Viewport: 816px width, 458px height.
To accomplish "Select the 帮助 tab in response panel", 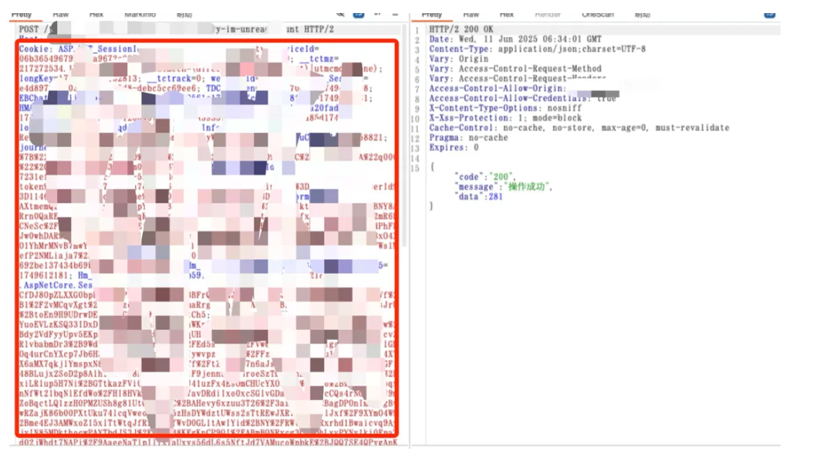I will (x=642, y=14).
